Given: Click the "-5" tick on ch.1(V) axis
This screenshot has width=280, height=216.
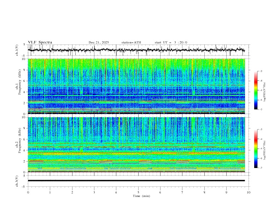Looking at the screenshot, I should coord(24,56).
